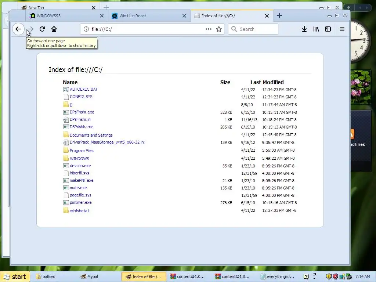Open makePNF.exe link

click(82, 180)
